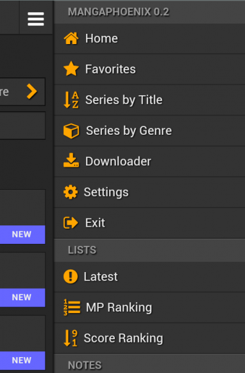Screen dimensions: 245x373
Task: Click the orange Home house icon
Action: pos(71,38)
